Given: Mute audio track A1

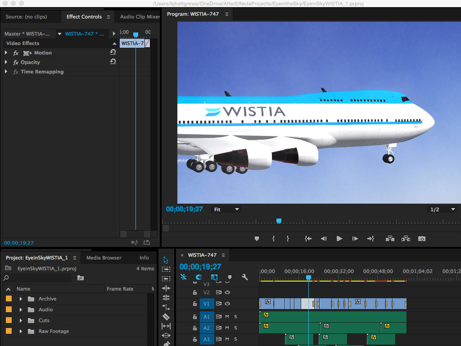Looking at the screenshot, I should point(227,317).
